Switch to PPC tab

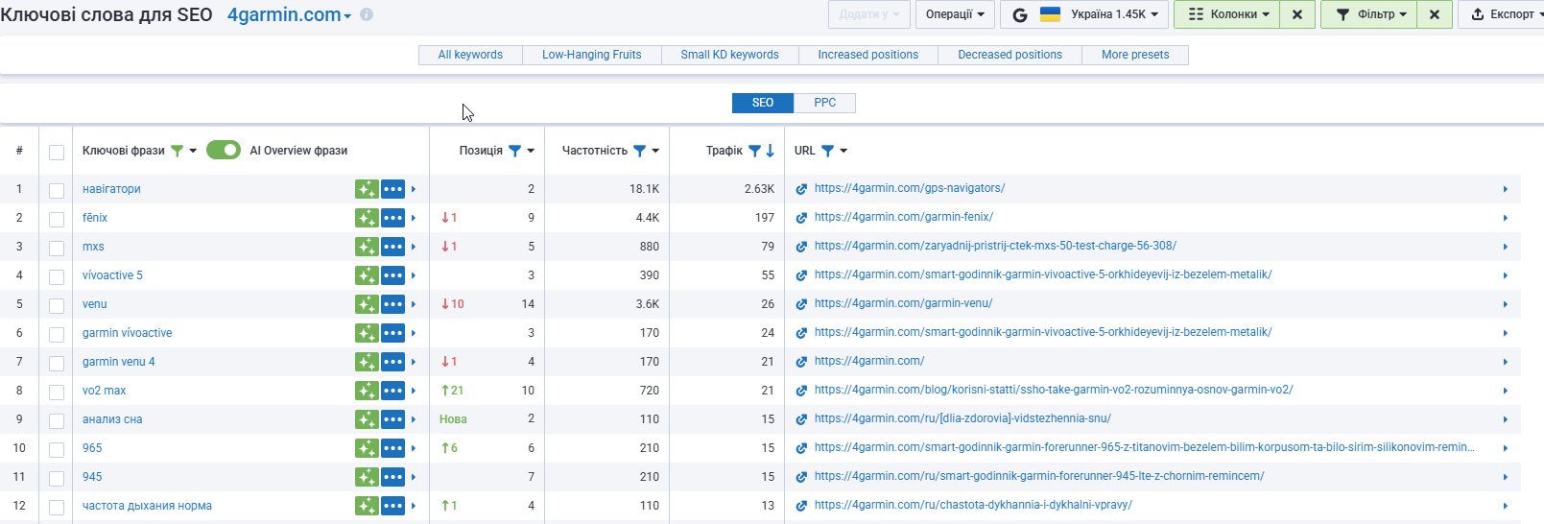click(825, 103)
